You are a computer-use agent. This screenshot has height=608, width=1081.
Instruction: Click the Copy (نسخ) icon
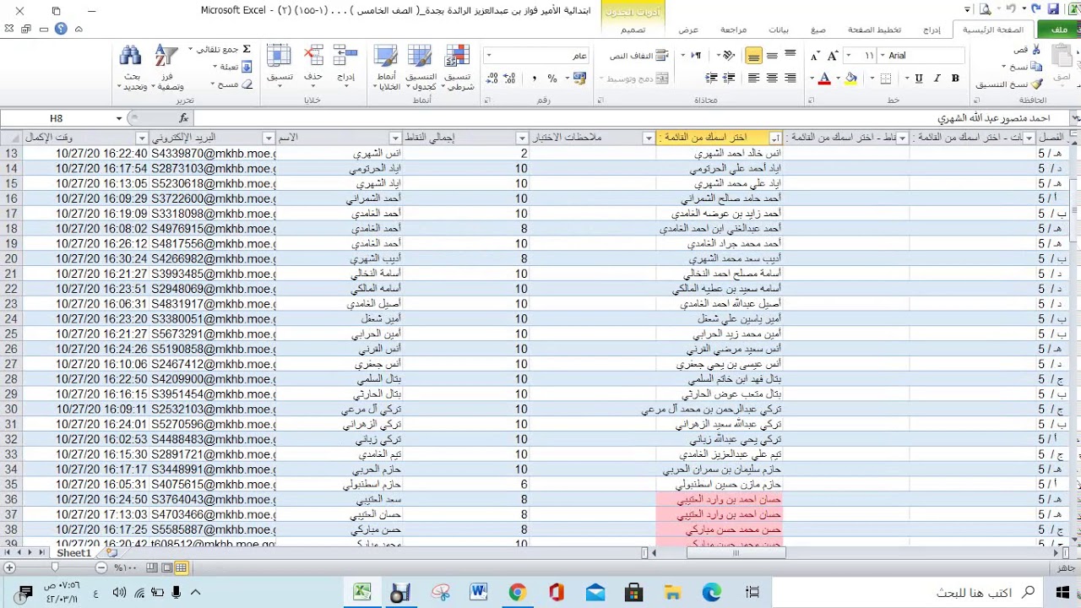click(1037, 67)
